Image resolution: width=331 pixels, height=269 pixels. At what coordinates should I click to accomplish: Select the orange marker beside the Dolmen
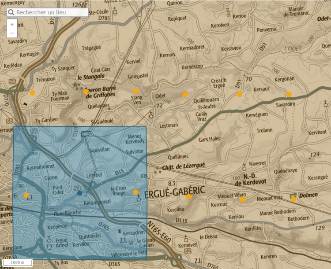tap(293, 199)
